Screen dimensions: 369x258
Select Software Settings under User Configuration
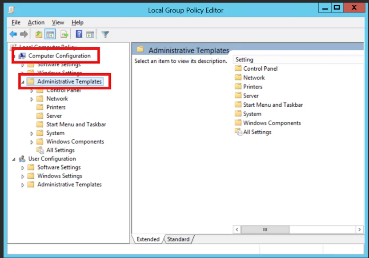tap(59, 167)
